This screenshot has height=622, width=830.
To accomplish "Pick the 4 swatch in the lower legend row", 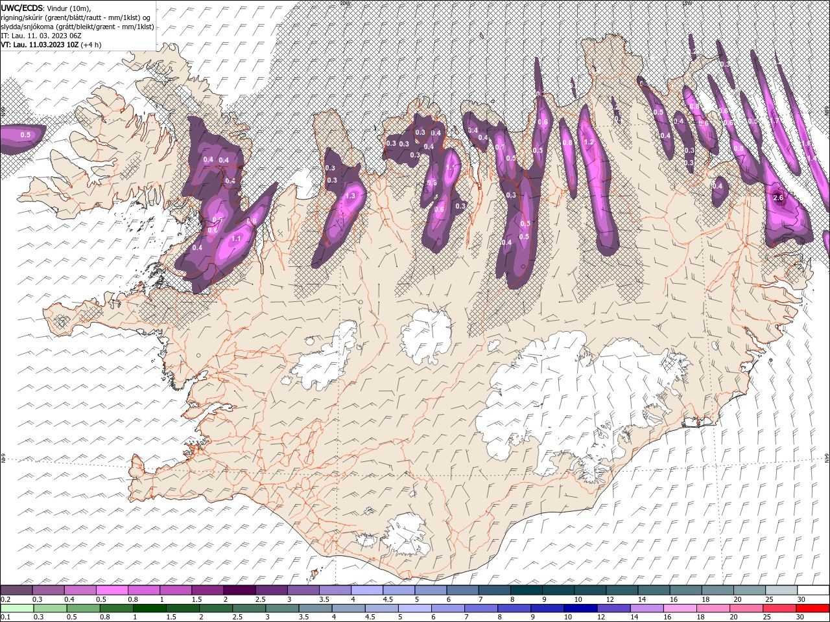I will [348, 608].
